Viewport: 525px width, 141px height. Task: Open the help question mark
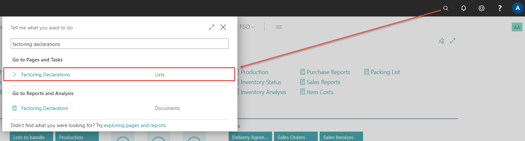(x=500, y=8)
